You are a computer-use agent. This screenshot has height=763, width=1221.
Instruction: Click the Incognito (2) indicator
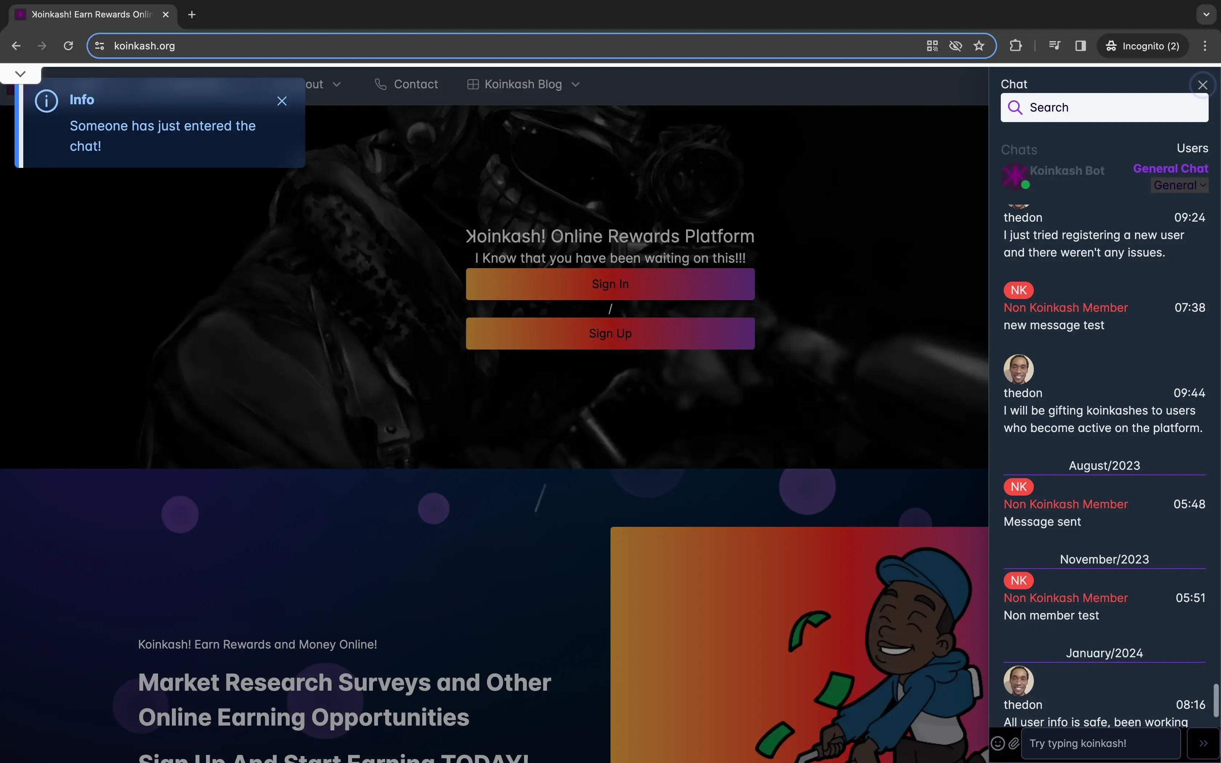(x=1142, y=46)
